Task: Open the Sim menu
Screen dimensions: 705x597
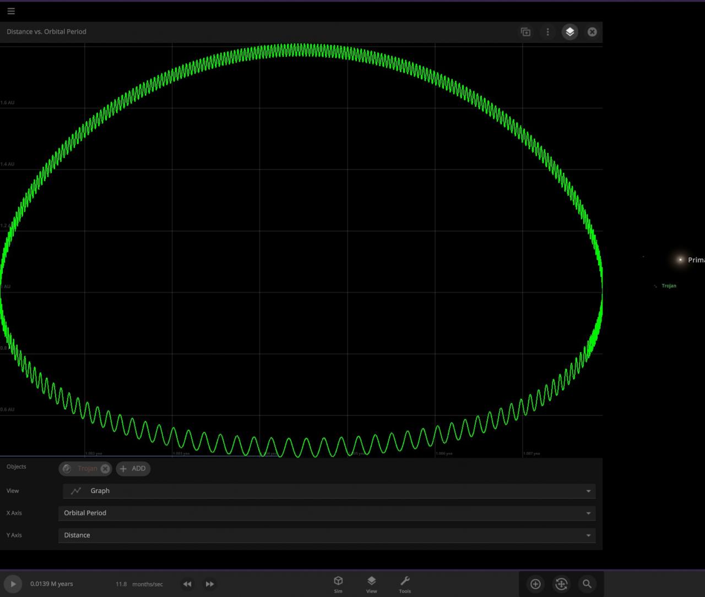Action: pyautogui.click(x=338, y=584)
